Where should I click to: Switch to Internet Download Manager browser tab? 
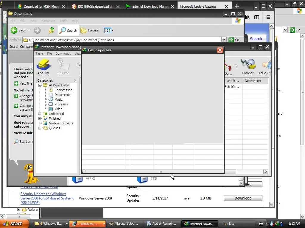coord(150,7)
